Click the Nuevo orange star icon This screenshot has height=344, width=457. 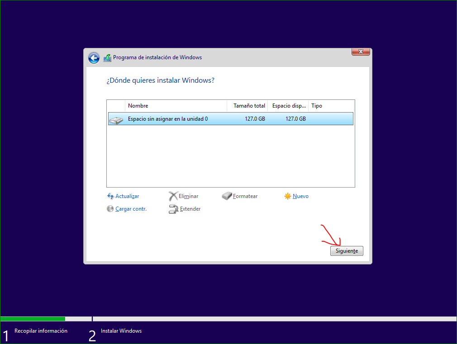pos(288,196)
